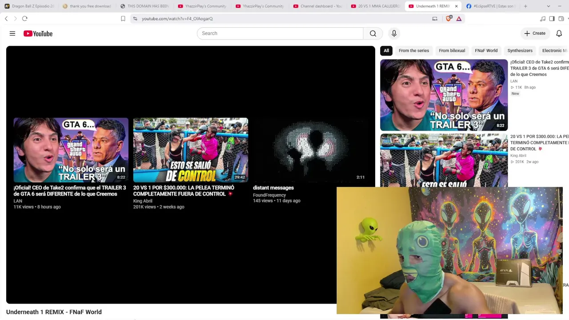Go back with the browser back arrow
Image resolution: width=569 pixels, height=320 pixels.
(6, 19)
